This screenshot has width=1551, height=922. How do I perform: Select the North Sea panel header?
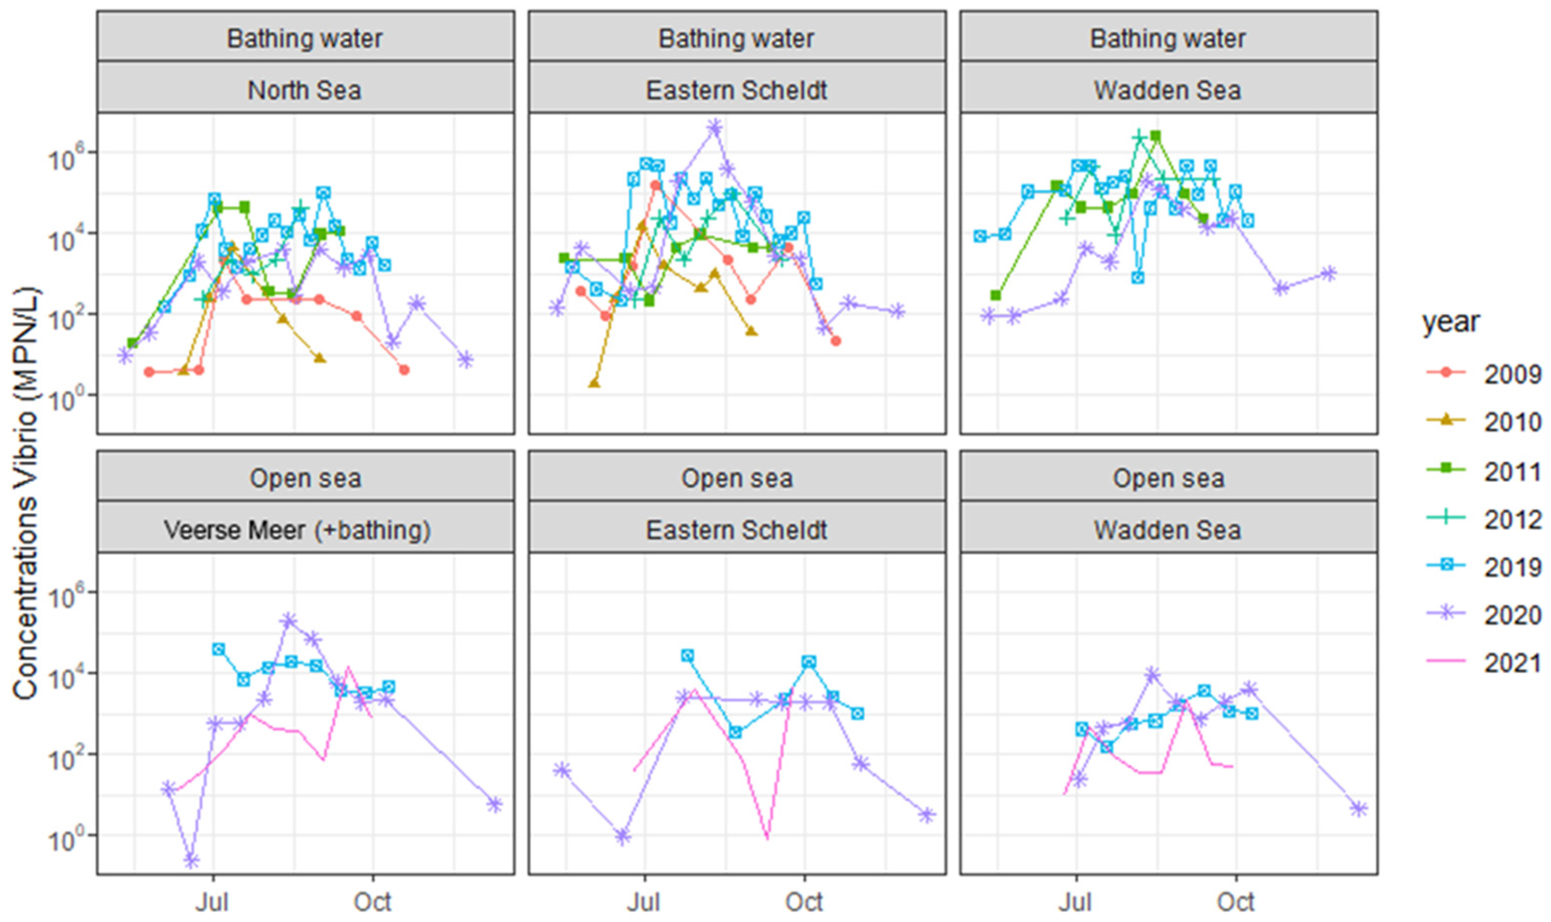[x=304, y=90]
